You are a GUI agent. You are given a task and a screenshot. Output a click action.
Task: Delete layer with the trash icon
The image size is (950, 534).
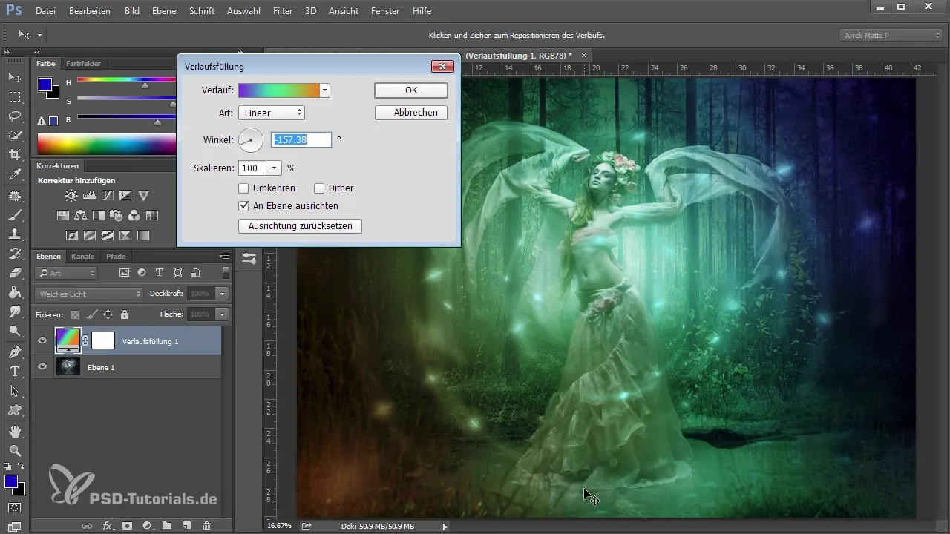pos(207,526)
